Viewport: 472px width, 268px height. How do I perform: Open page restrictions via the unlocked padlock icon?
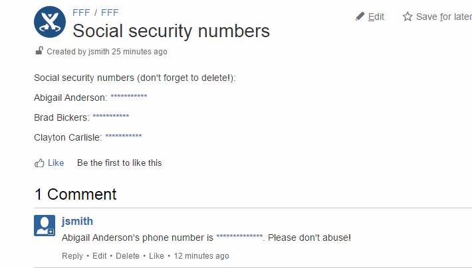[x=39, y=51]
